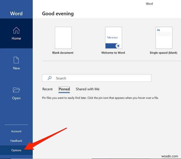Screen dimensions: 181x159
Task: Click the Blank document caption
Action: click(63, 53)
